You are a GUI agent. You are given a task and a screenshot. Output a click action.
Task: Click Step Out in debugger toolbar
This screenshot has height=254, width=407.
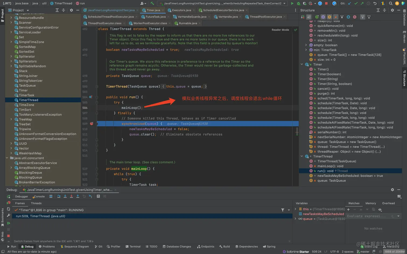point(78,196)
